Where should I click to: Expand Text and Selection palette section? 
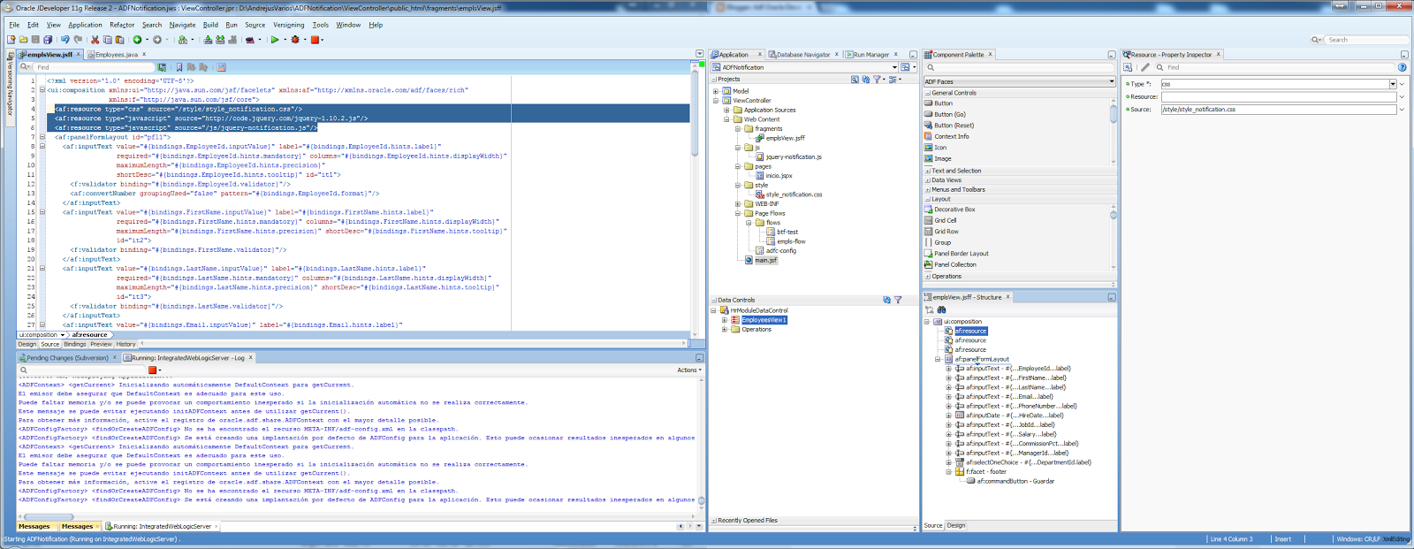point(928,171)
